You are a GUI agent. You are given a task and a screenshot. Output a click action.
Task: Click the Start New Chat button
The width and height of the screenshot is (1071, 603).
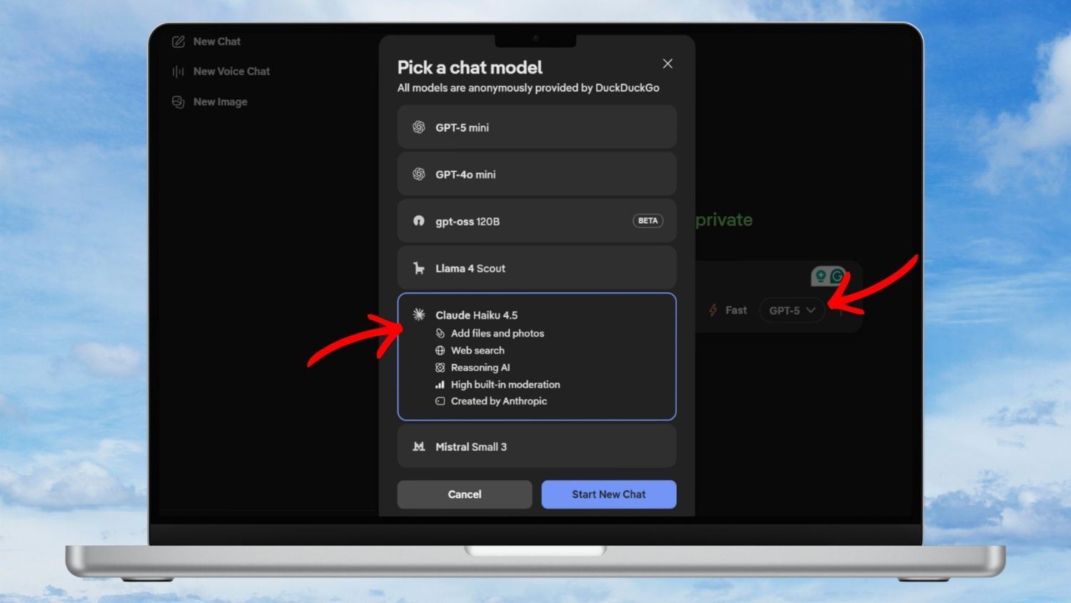609,494
